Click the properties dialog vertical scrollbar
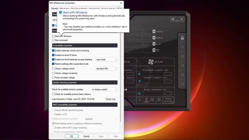This screenshot has height=140, width=249. (121, 78)
